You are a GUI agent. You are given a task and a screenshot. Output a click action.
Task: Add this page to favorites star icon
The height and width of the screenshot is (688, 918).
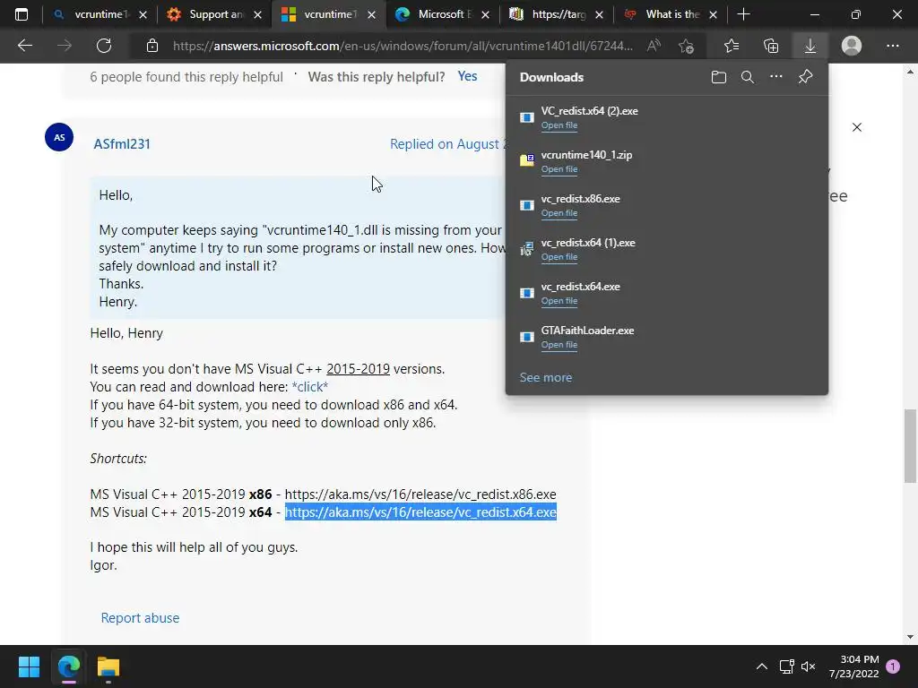(686, 46)
